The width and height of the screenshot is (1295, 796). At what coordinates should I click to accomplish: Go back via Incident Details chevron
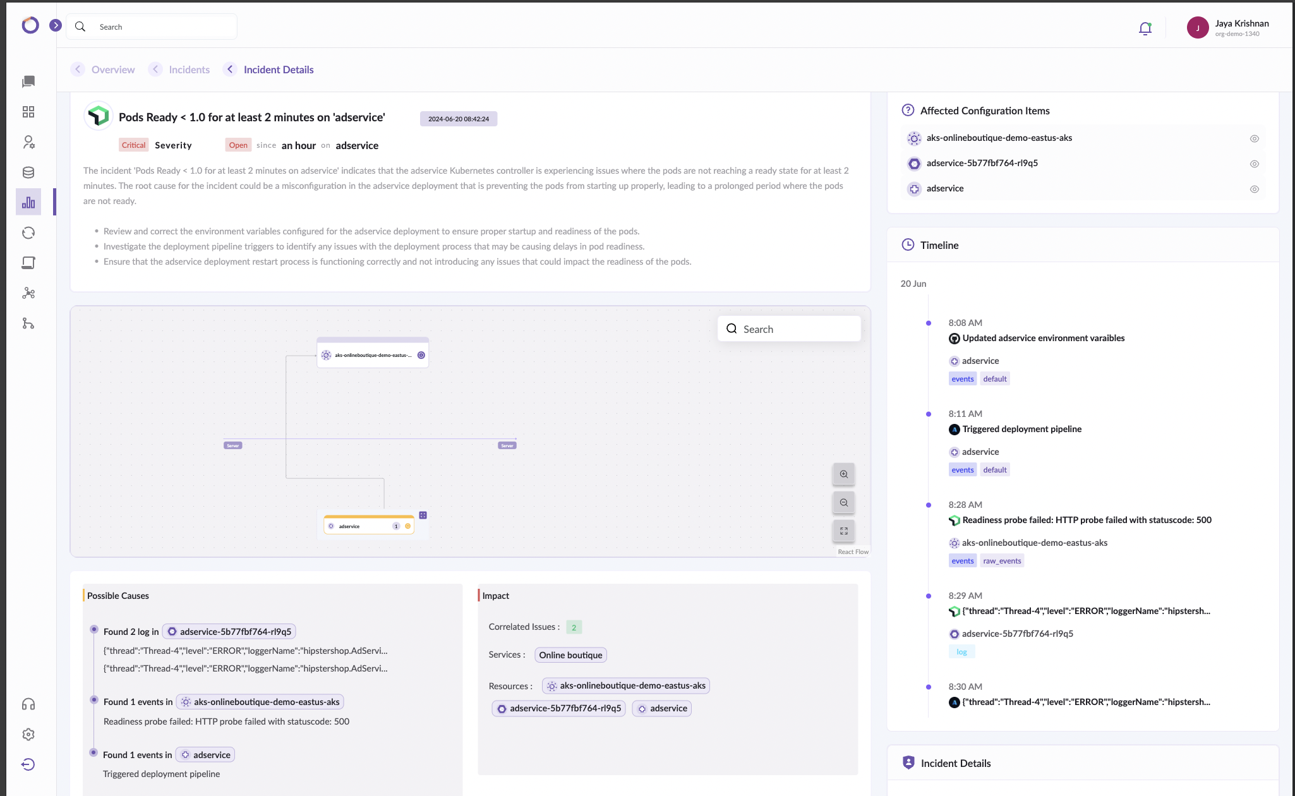(x=230, y=69)
